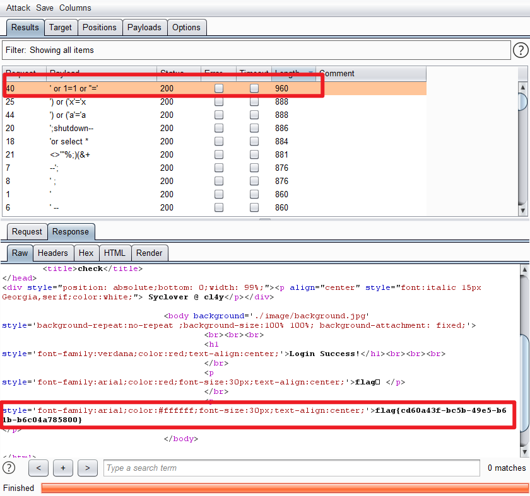530x496 pixels.
Task: Open the Request tab
Action: point(27,232)
